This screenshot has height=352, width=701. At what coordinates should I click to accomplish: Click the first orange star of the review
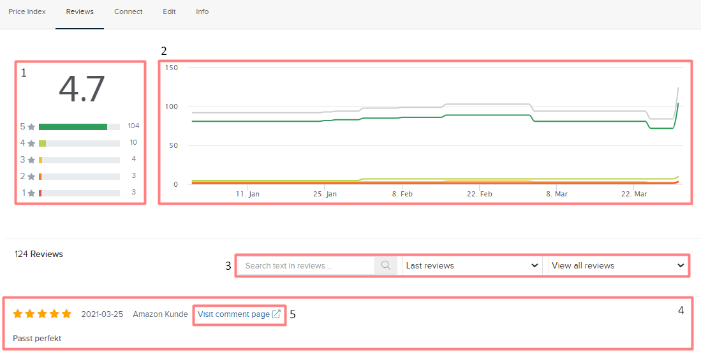point(18,314)
